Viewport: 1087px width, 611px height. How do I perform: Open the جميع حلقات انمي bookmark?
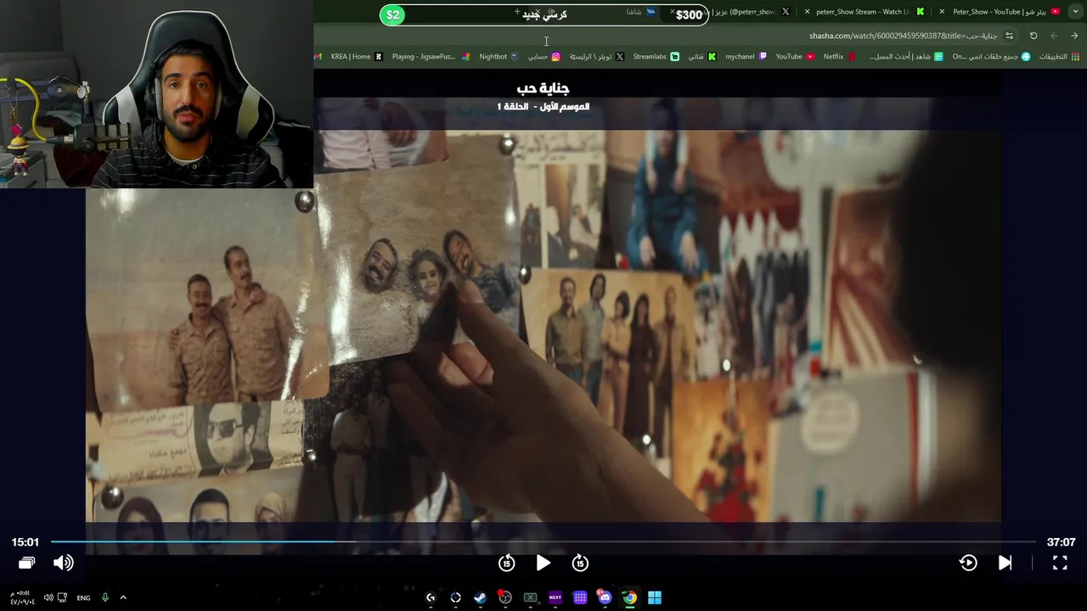pos(991,57)
